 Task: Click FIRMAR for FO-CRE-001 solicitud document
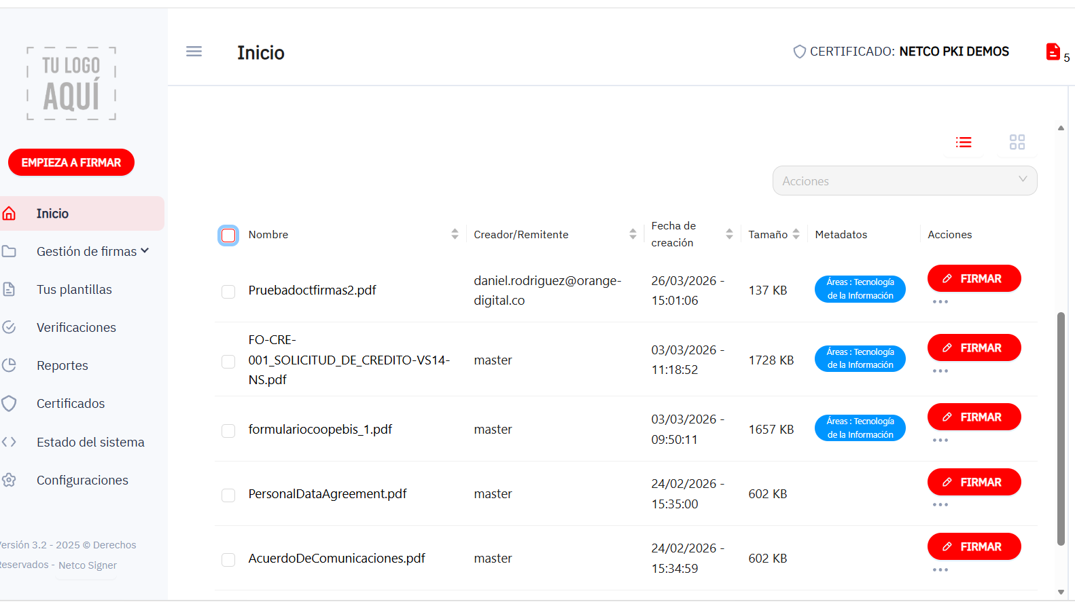click(x=974, y=347)
